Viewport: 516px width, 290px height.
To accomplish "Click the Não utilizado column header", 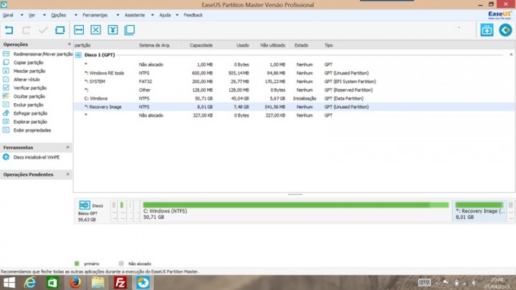I will 272,45.
